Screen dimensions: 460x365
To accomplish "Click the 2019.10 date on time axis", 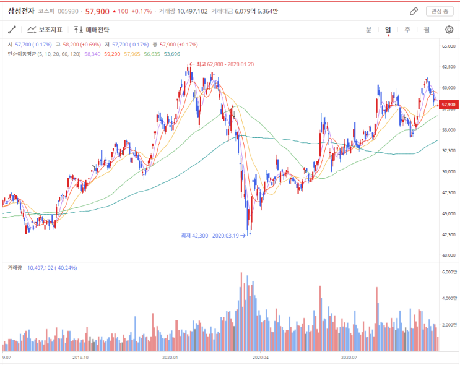I will [x=80, y=358].
